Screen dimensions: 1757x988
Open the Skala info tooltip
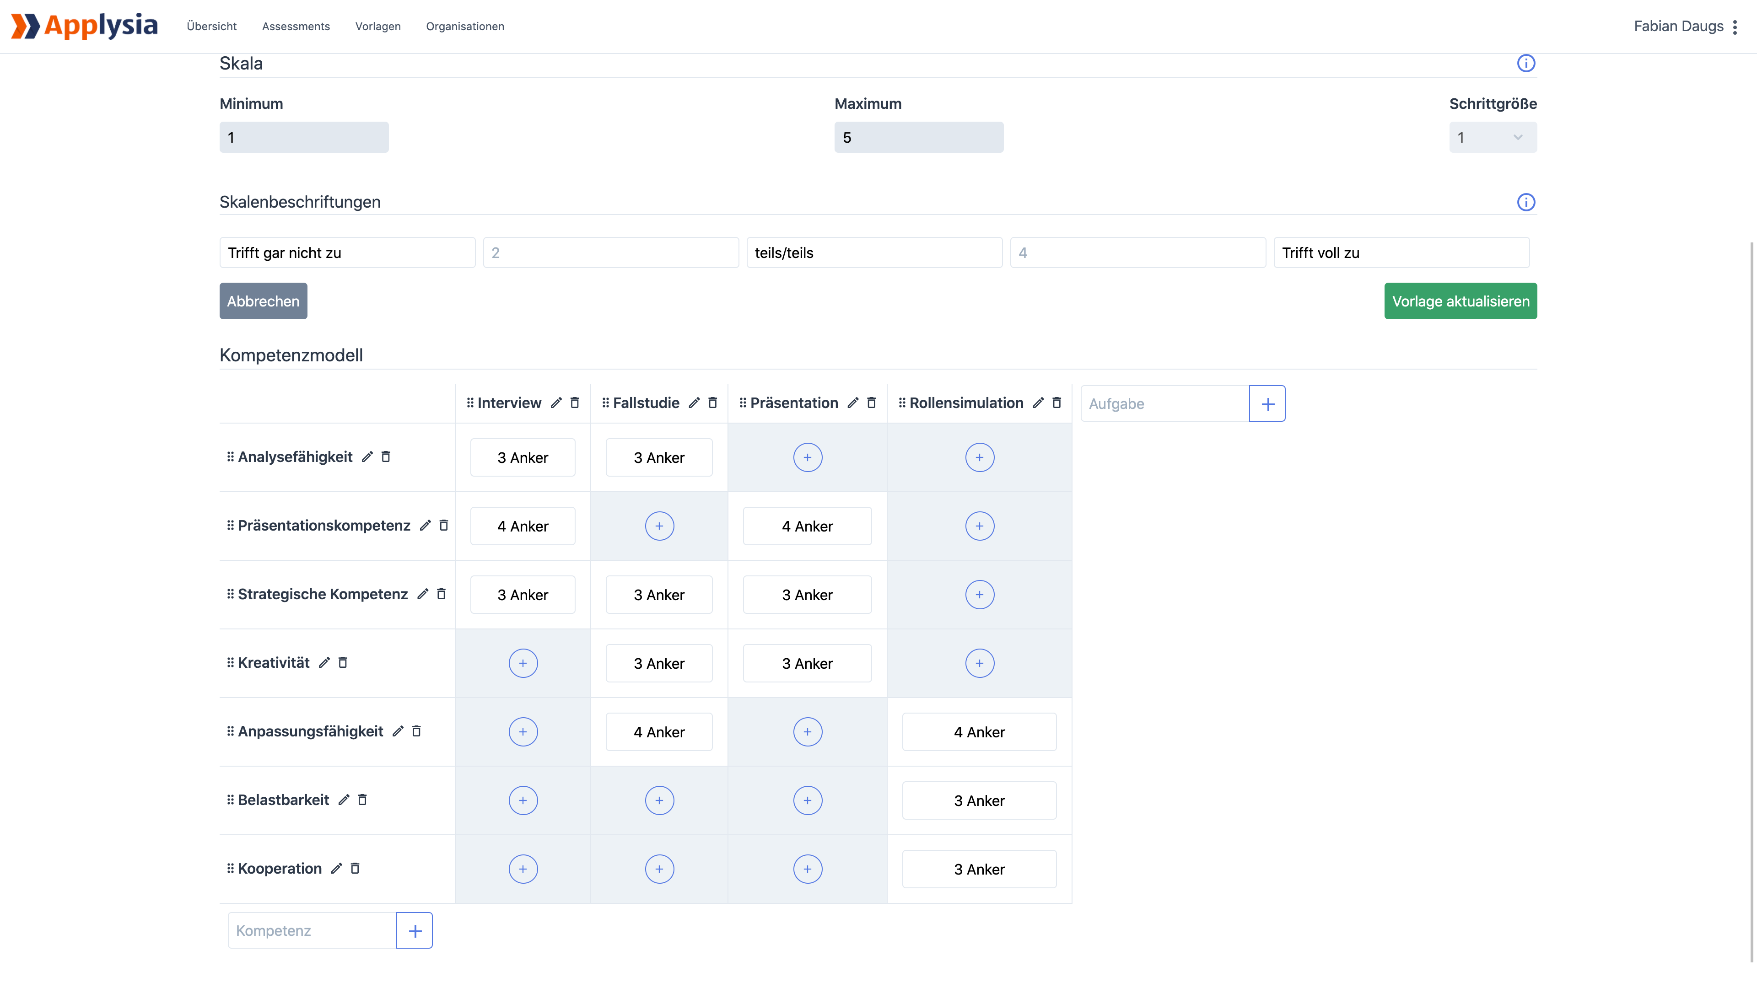(x=1527, y=63)
